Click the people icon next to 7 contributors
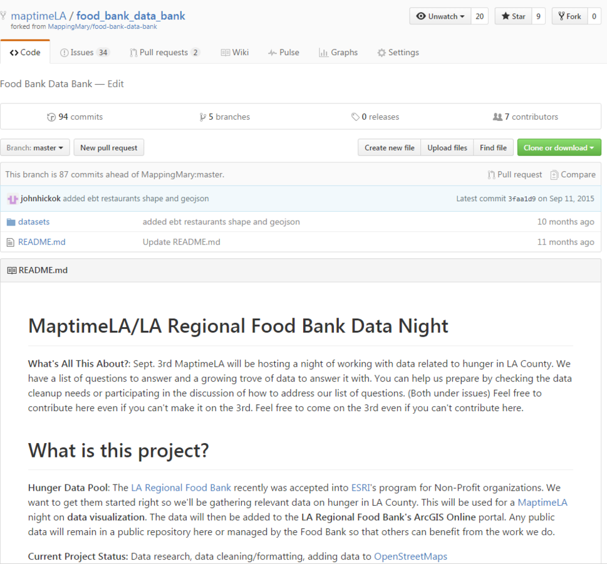Screen dimensions: 607x564 (497, 117)
